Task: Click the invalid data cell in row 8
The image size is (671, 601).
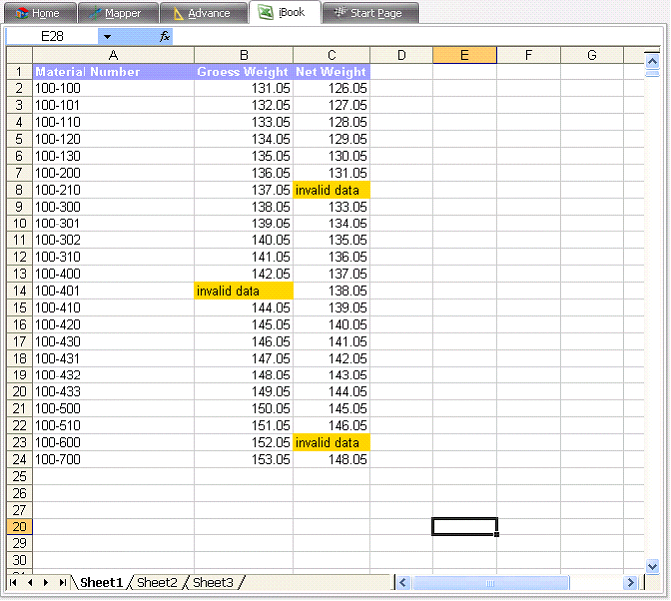Action: 331,190
